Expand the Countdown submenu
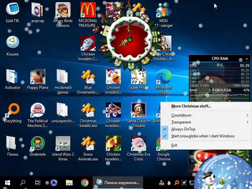 pos(206,115)
